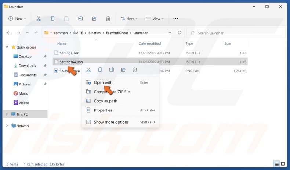Click the Share icon in the toolbar
This screenshot has height=170, width=290.
[x=94, y=18]
